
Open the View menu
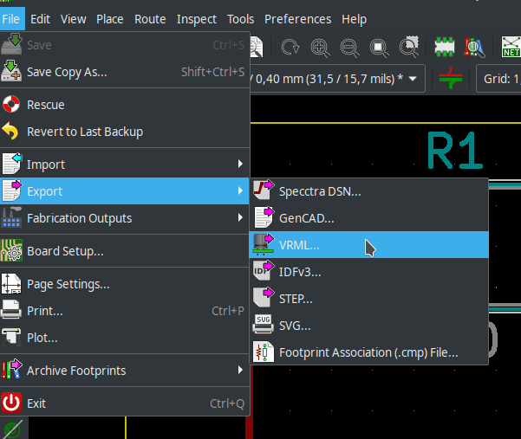(x=73, y=19)
